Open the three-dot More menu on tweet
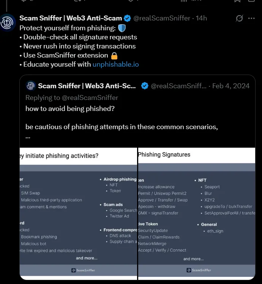This screenshot has width=262, height=284. (x=251, y=18)
